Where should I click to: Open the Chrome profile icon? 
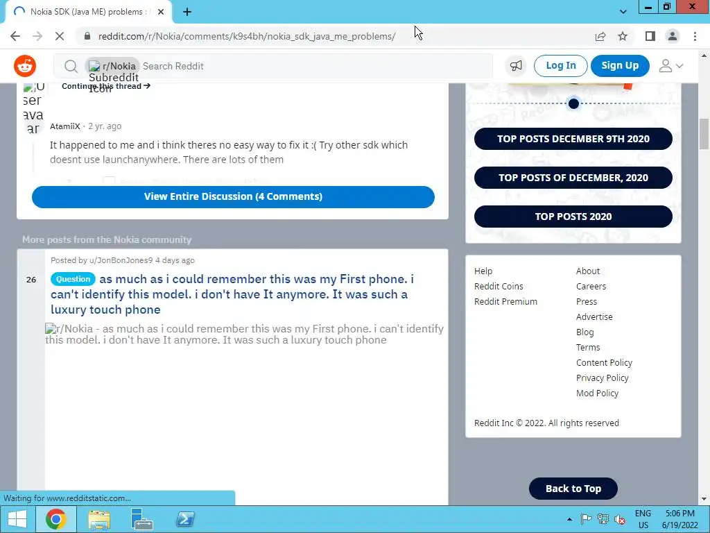tap(673, 36)
